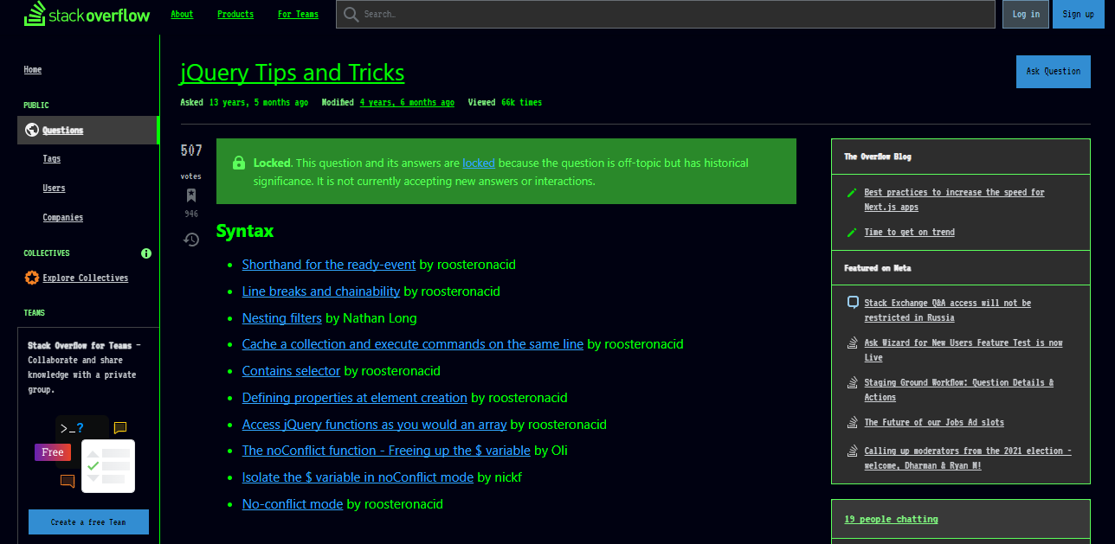The width and height of the screenshot is (1115, 544).
Task: Click the icon beside Staging Ground Workflow post
Action: click(x=853, y=382)
